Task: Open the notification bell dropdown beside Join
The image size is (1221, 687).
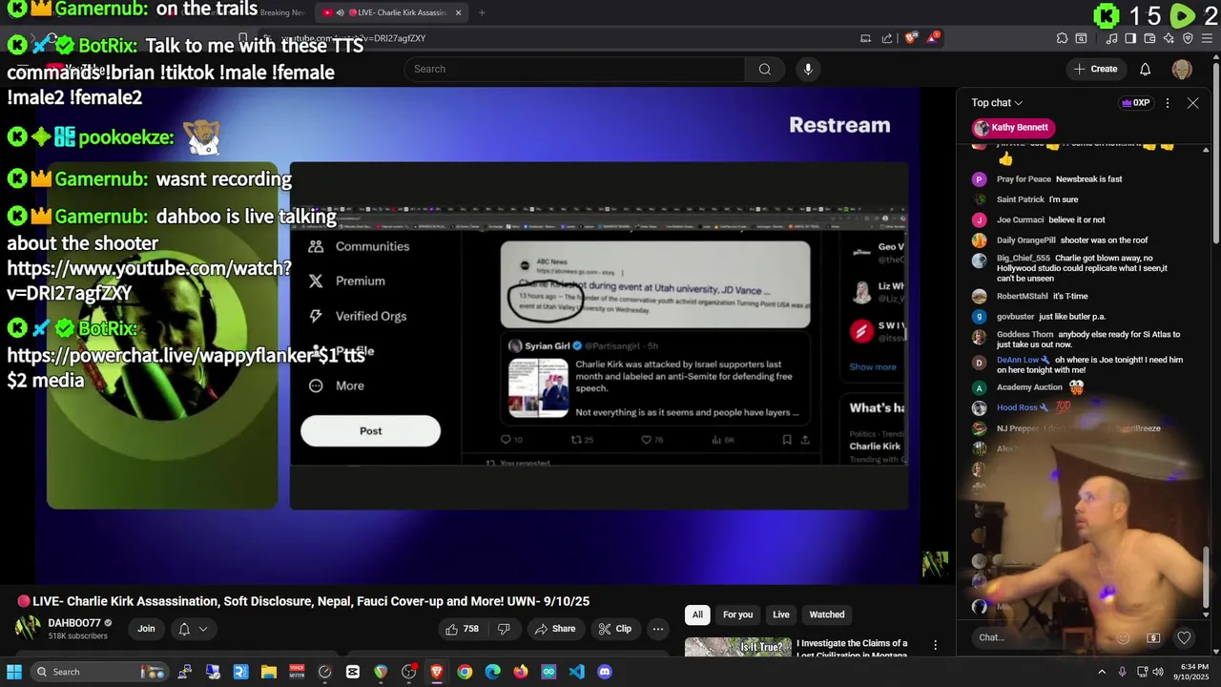Action: tap(192, 629)
